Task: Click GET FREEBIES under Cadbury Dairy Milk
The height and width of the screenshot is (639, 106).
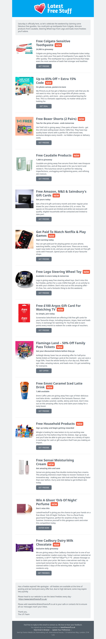Action: (x=44, y=573)
